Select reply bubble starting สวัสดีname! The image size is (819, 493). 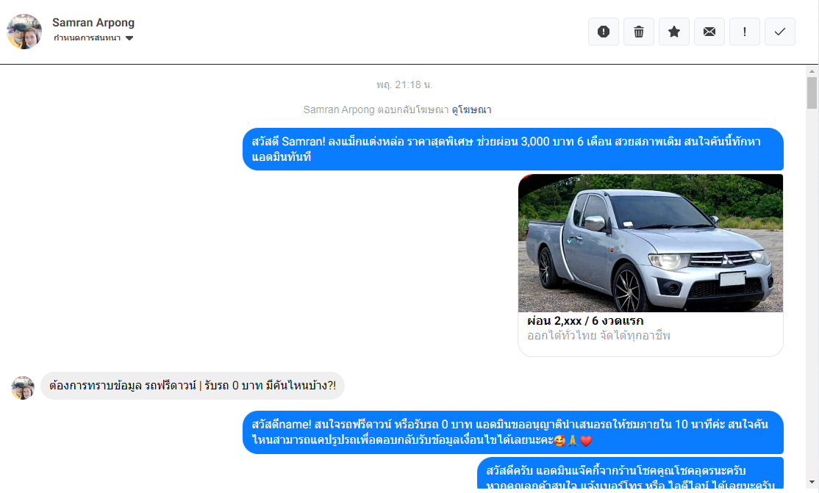513,433
